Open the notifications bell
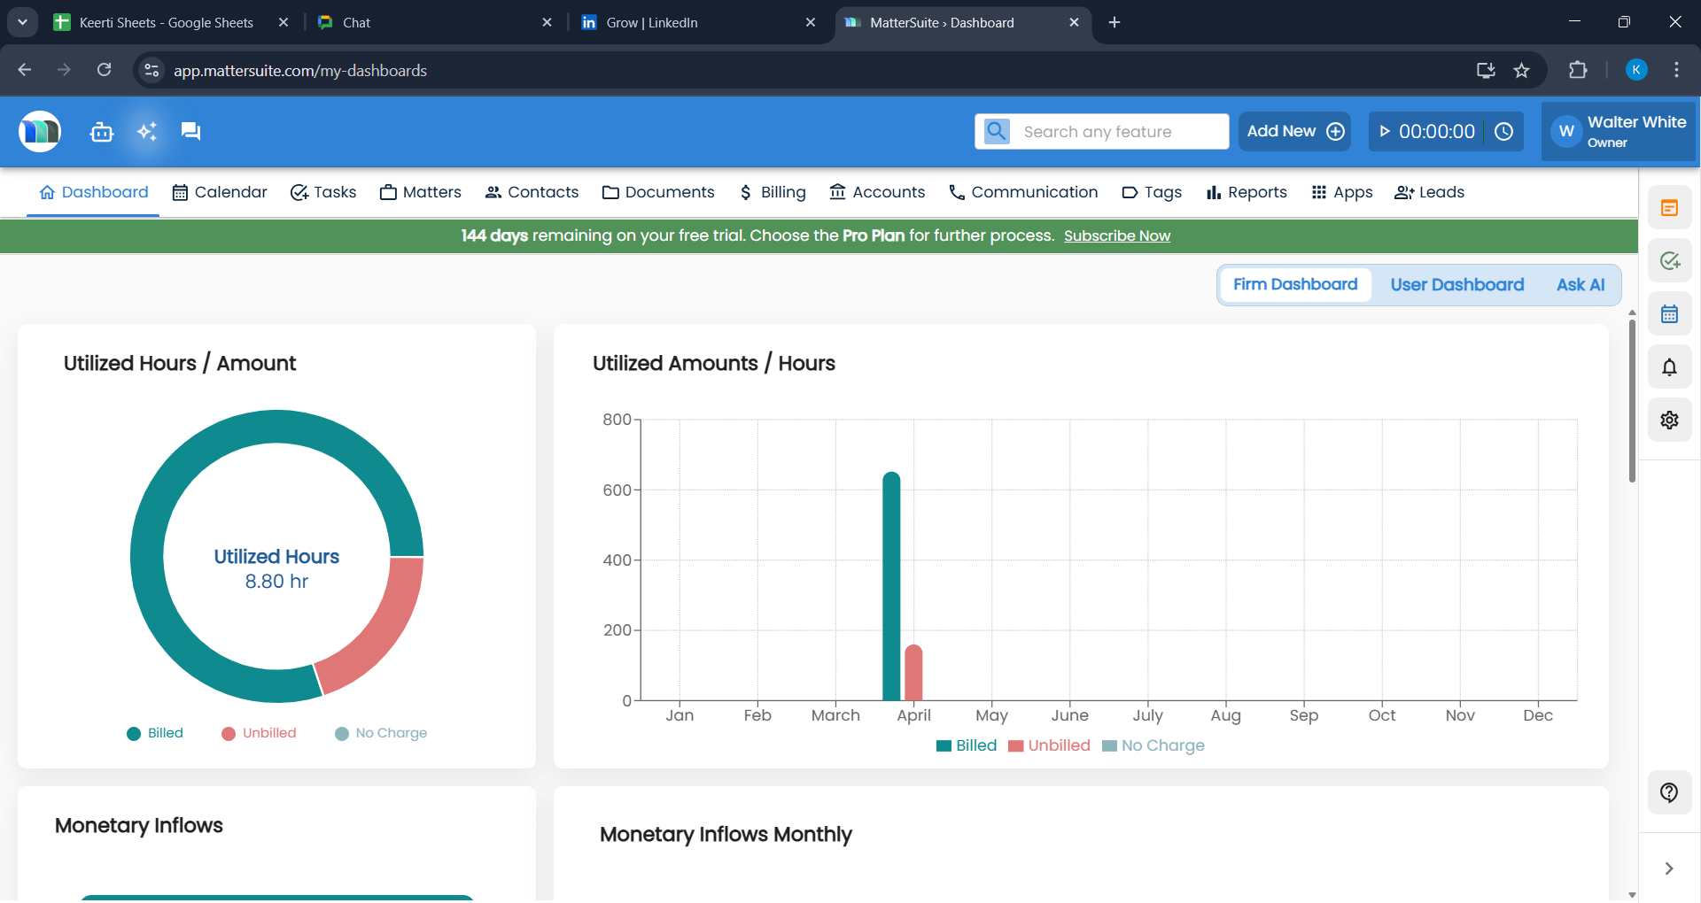This screenshot has width=1701, height=903. tap(1670, 367)
